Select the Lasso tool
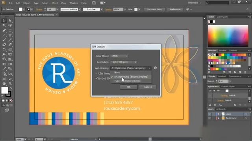Image resolution: width=252 pixels, height=141 pixels. click(x=10, y=25)
